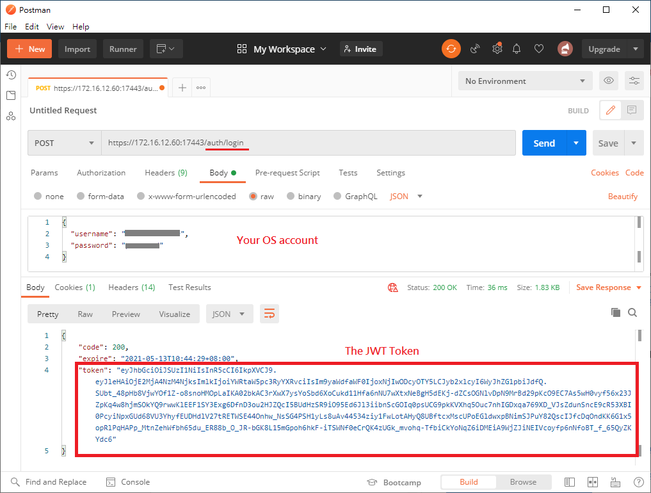Switch to the Test Results response tab
The width and height of the screenshot is (651, 493).
pos(189,287)
